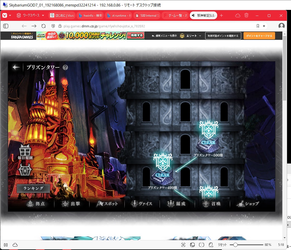This screenshot has width=291, height=250.
Task: Open the help question mark icon
Action: pos(65,67)
